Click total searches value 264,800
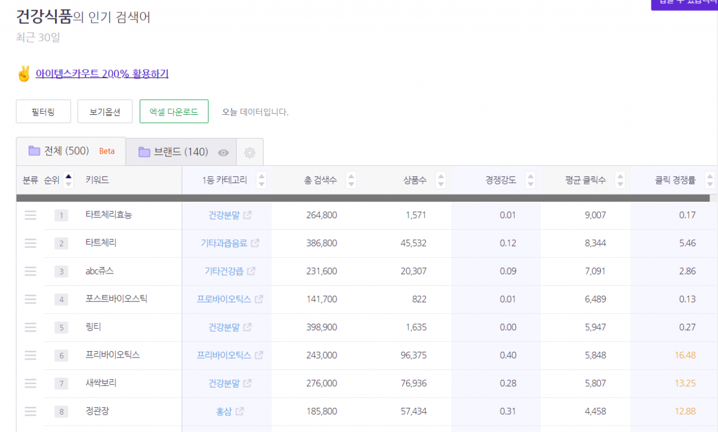Screen dimensions: 718x432 321,215
